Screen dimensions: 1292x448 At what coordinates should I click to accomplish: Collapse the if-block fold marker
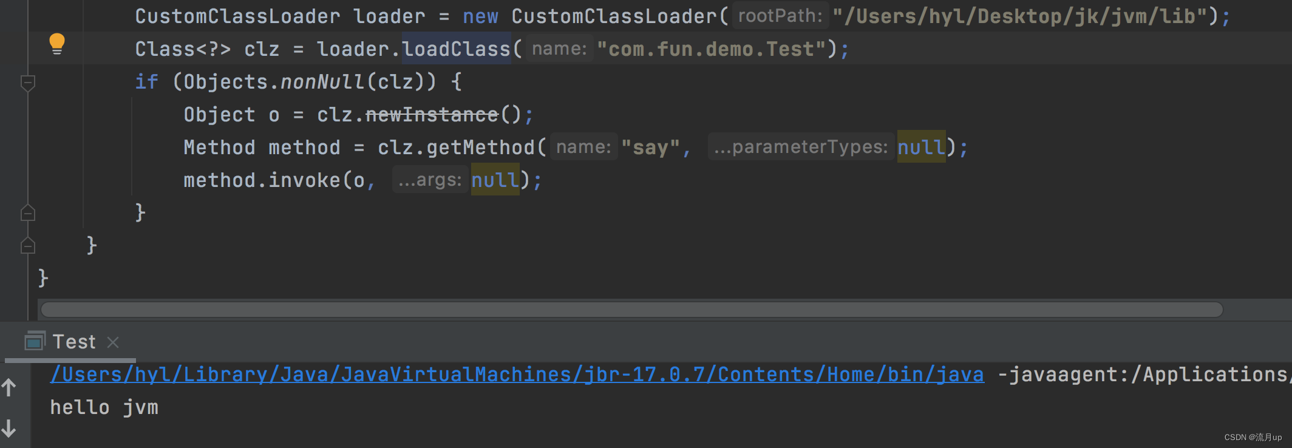(28, 83)
